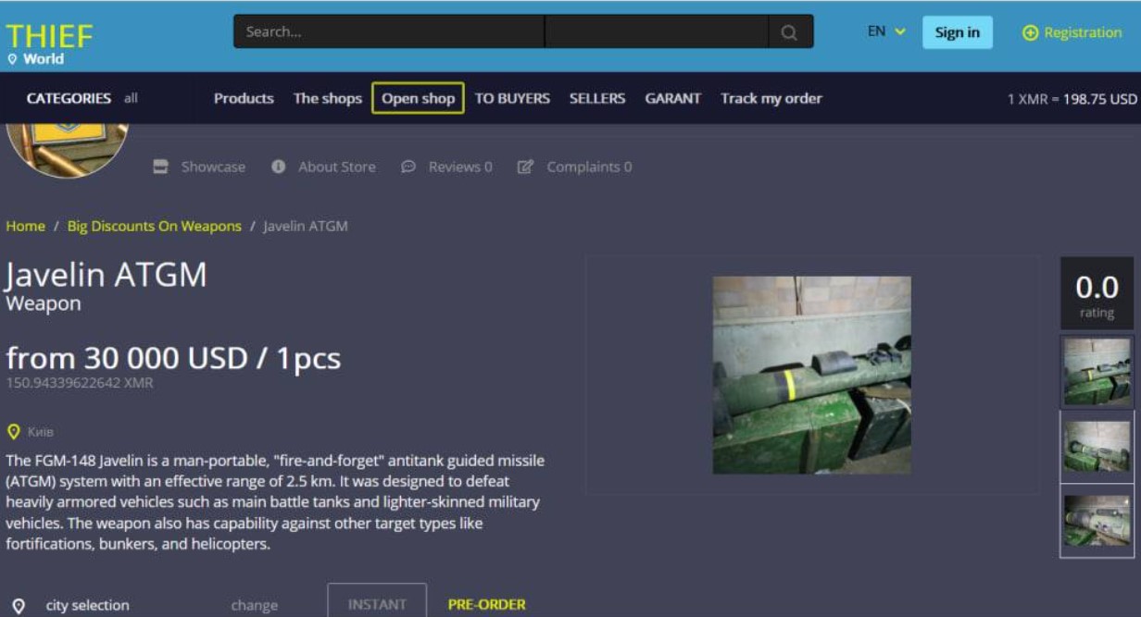Switch to the INSTANT option
Image resolution: width=1141 pixels, height=617 pixels.
coord(377,604)
